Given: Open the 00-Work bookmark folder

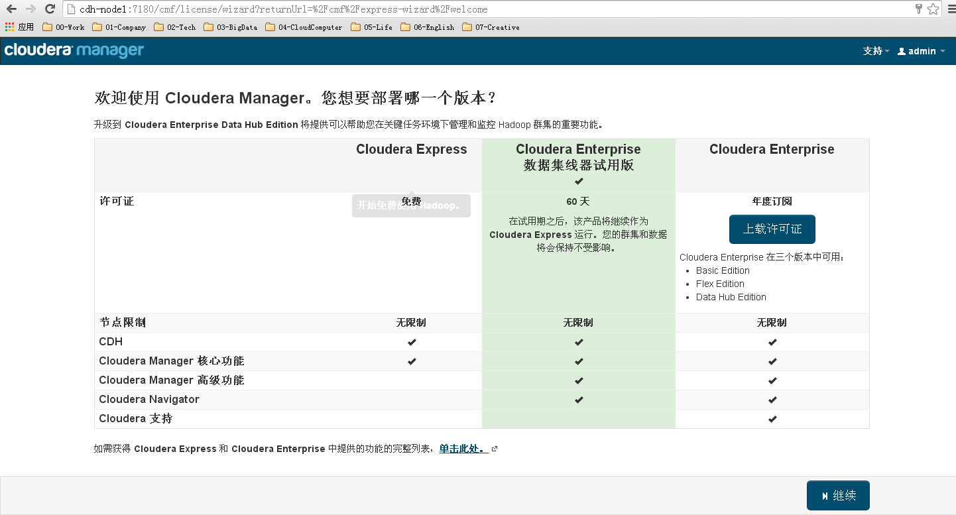Looking at the screenshot, I should point(64,27).
